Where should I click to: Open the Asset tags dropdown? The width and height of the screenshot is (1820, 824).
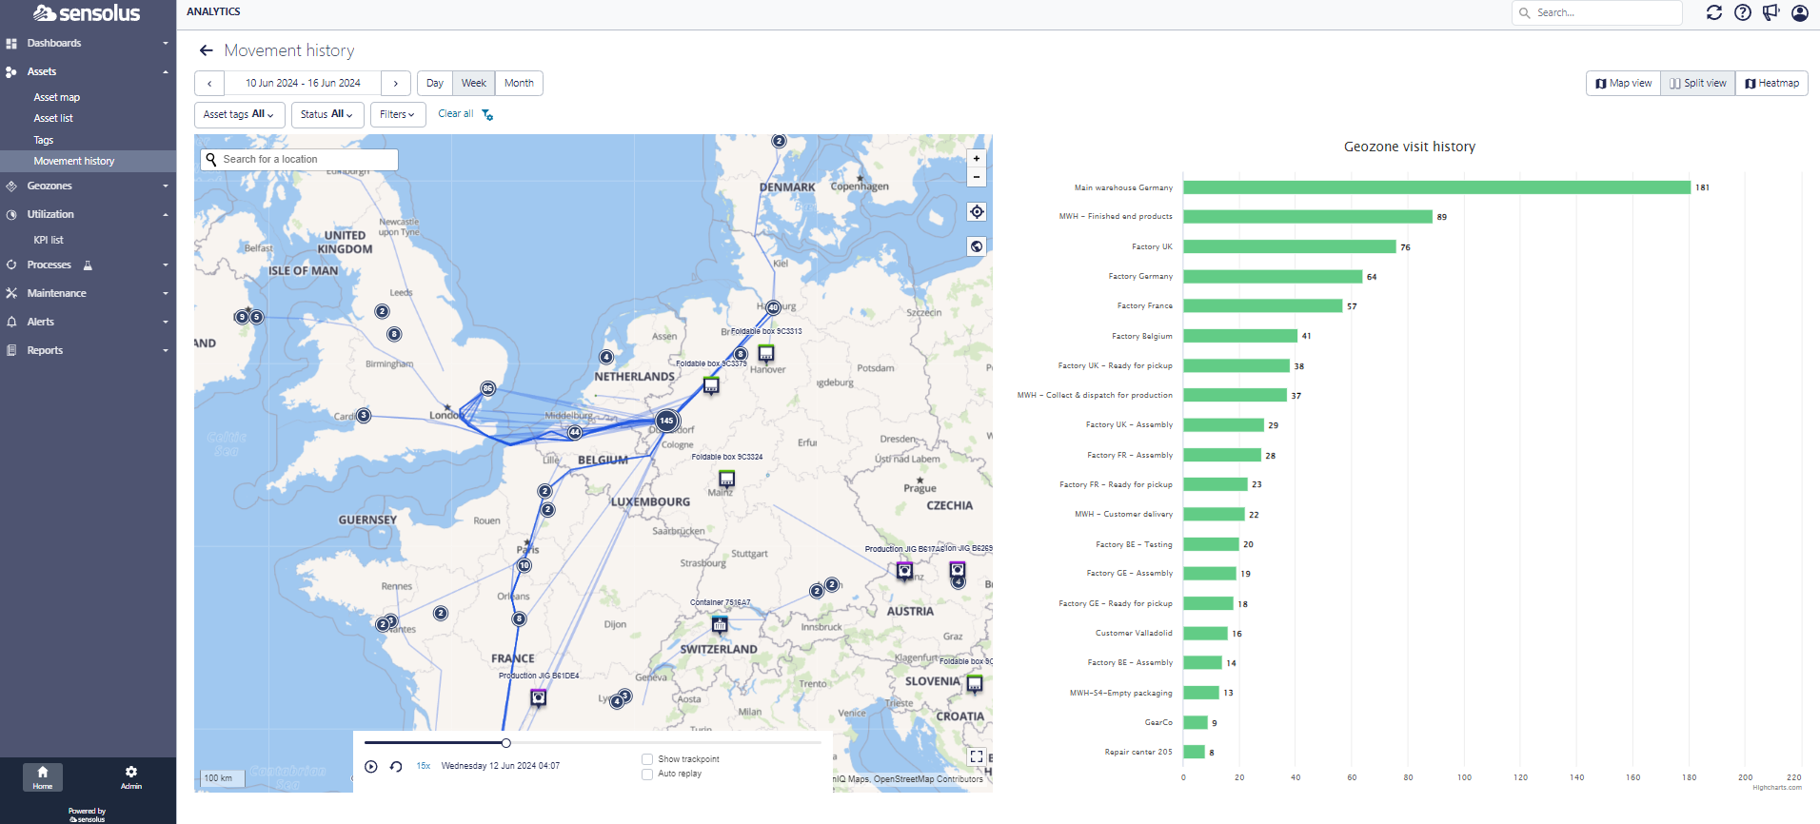pos(239,114)
